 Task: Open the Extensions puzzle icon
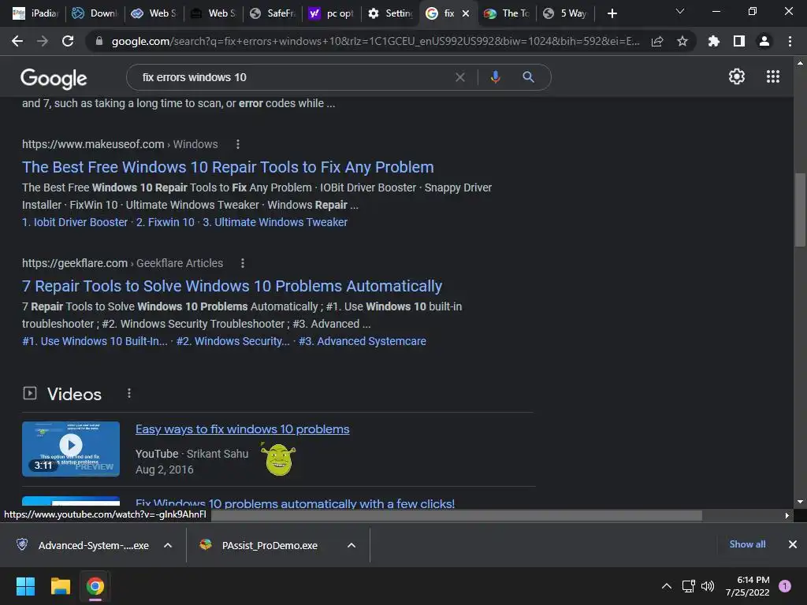[x=714, y=41]
